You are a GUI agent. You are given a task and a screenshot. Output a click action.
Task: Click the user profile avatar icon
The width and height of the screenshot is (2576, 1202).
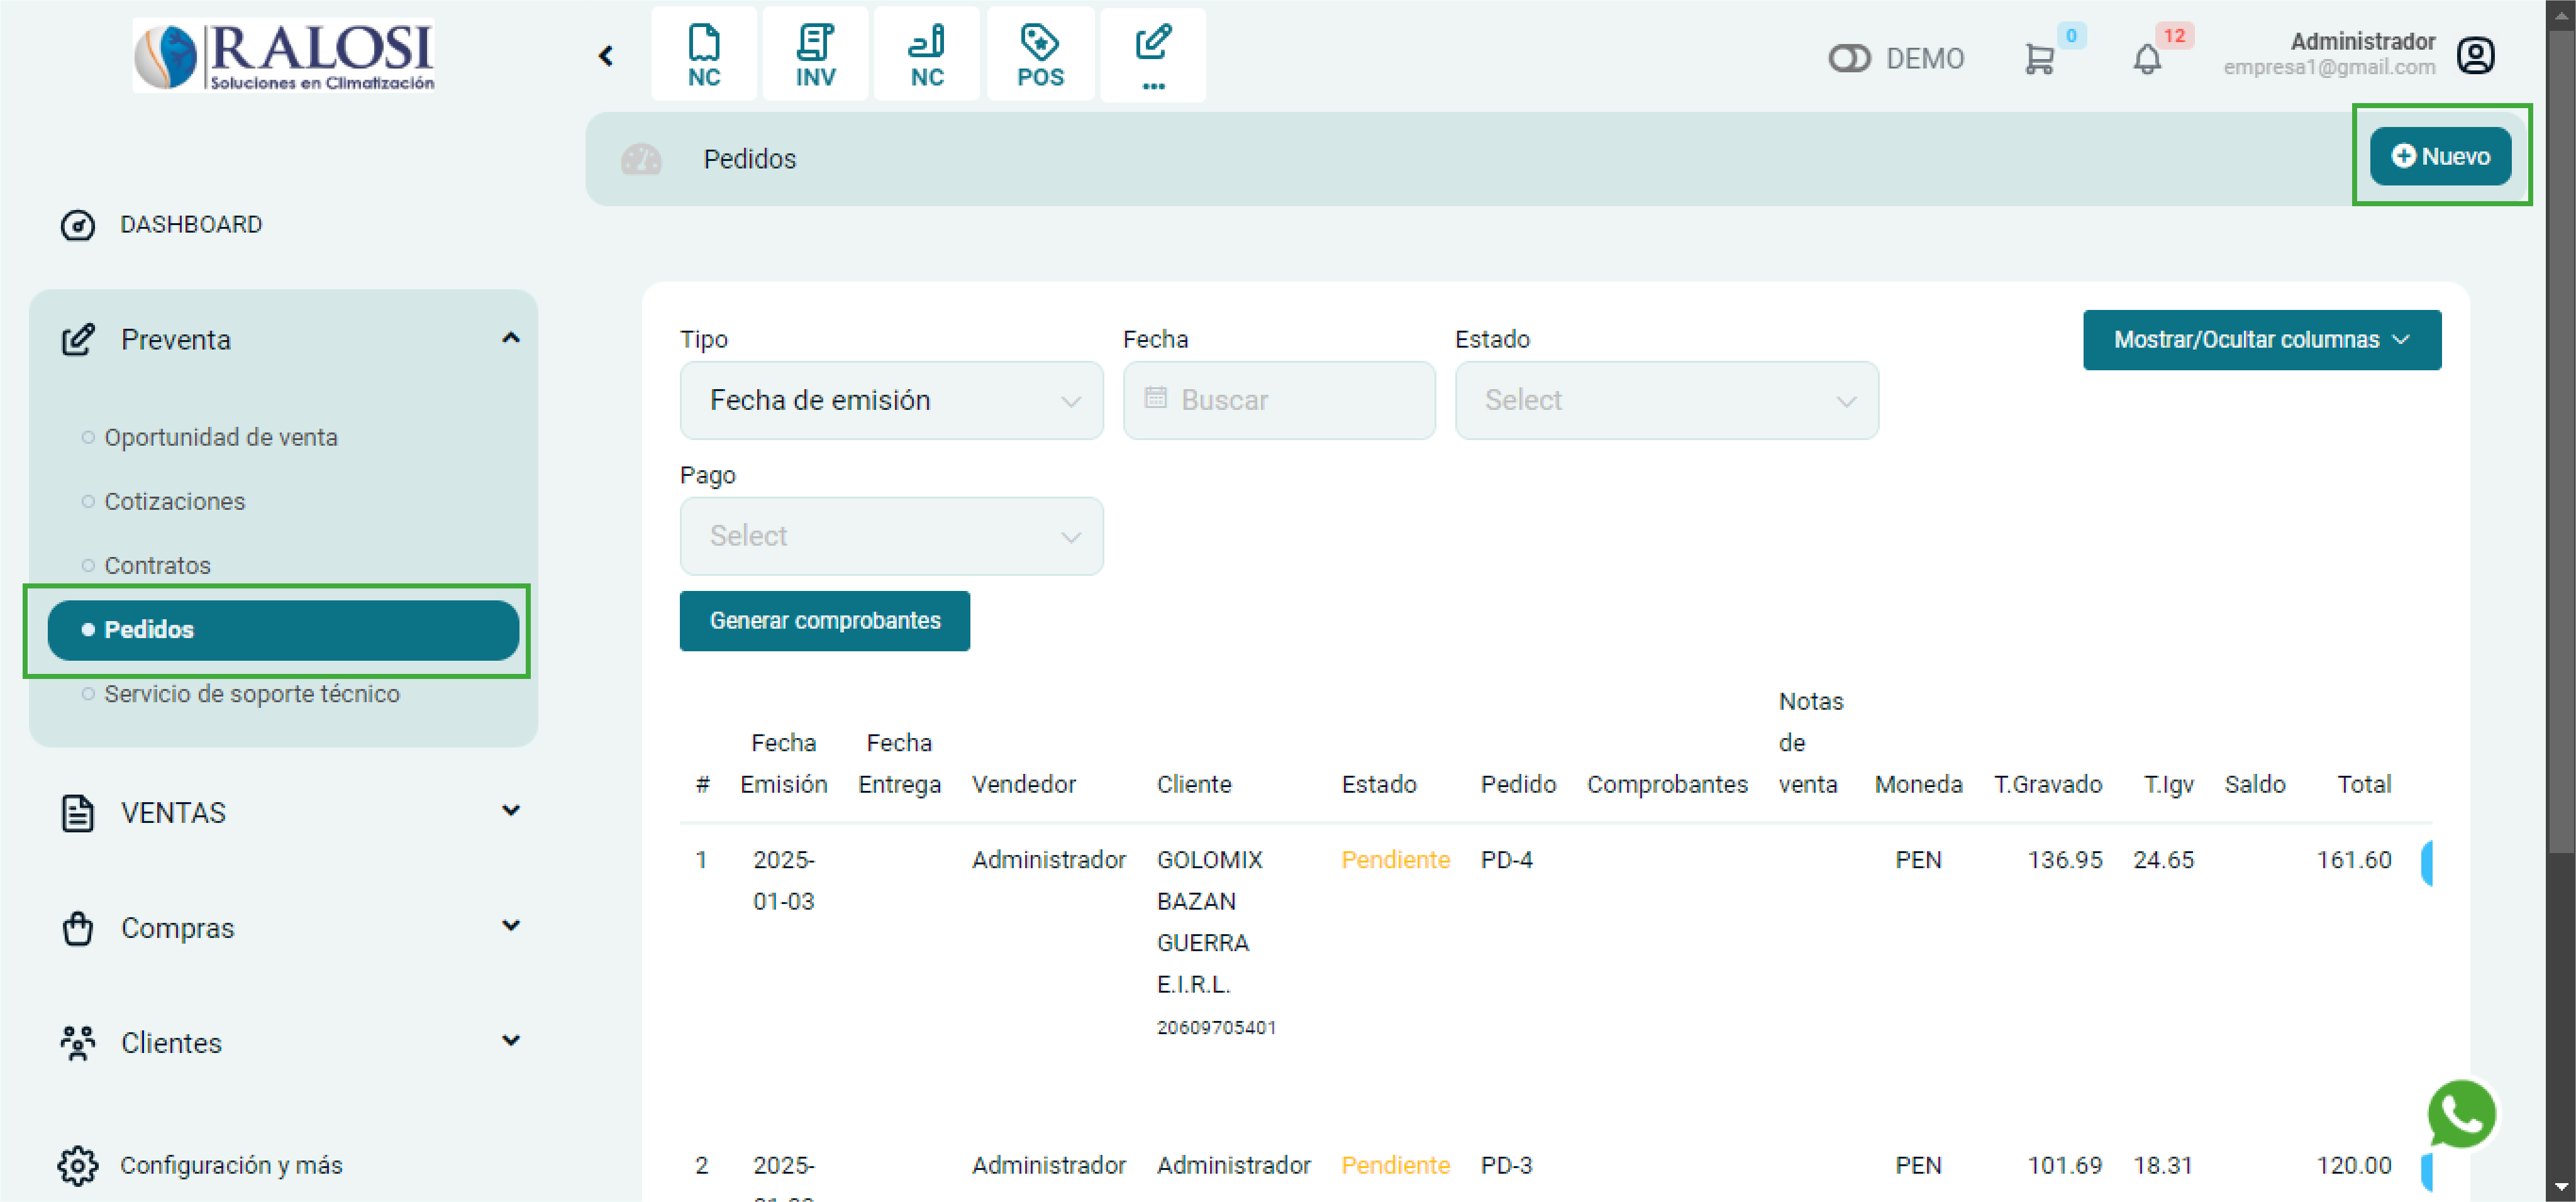tap(2475, 56)
